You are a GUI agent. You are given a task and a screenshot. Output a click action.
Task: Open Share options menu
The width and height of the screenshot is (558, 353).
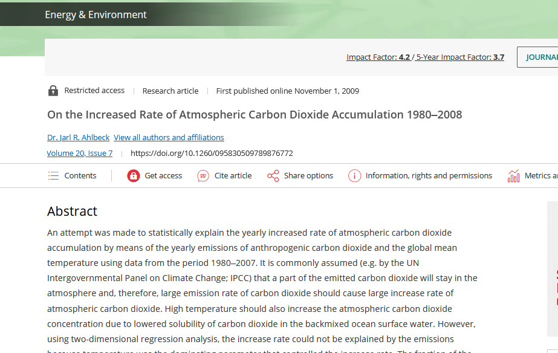tap(308, 176)
